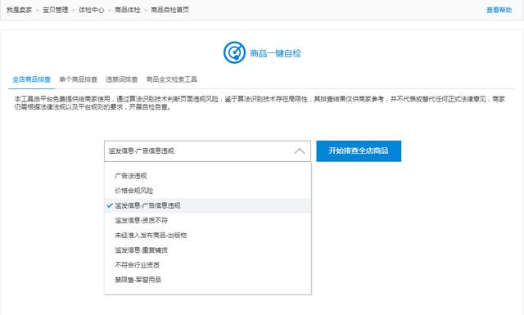Choose 未经准入发布商品-出版物 option
The height and width of the screenshot is (315, 524).
[x=151, y=235]
